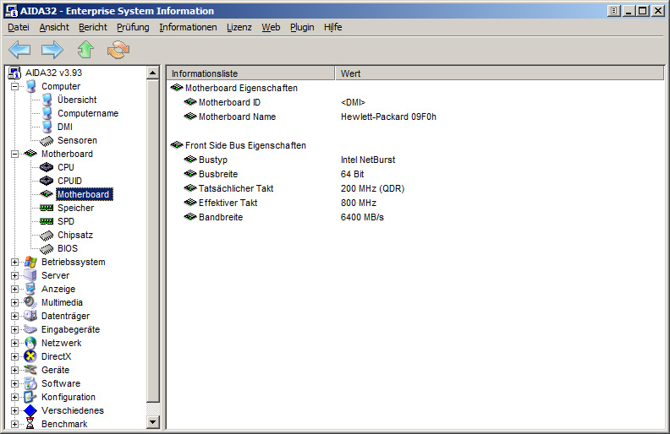This screenshot has width=670, height=434.
Task: Sort by the Informationsliste column header
Action: pos(250,73)
